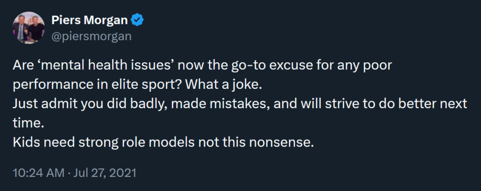
Task: Click the dot separator between time and date
Action: (70, 173)
